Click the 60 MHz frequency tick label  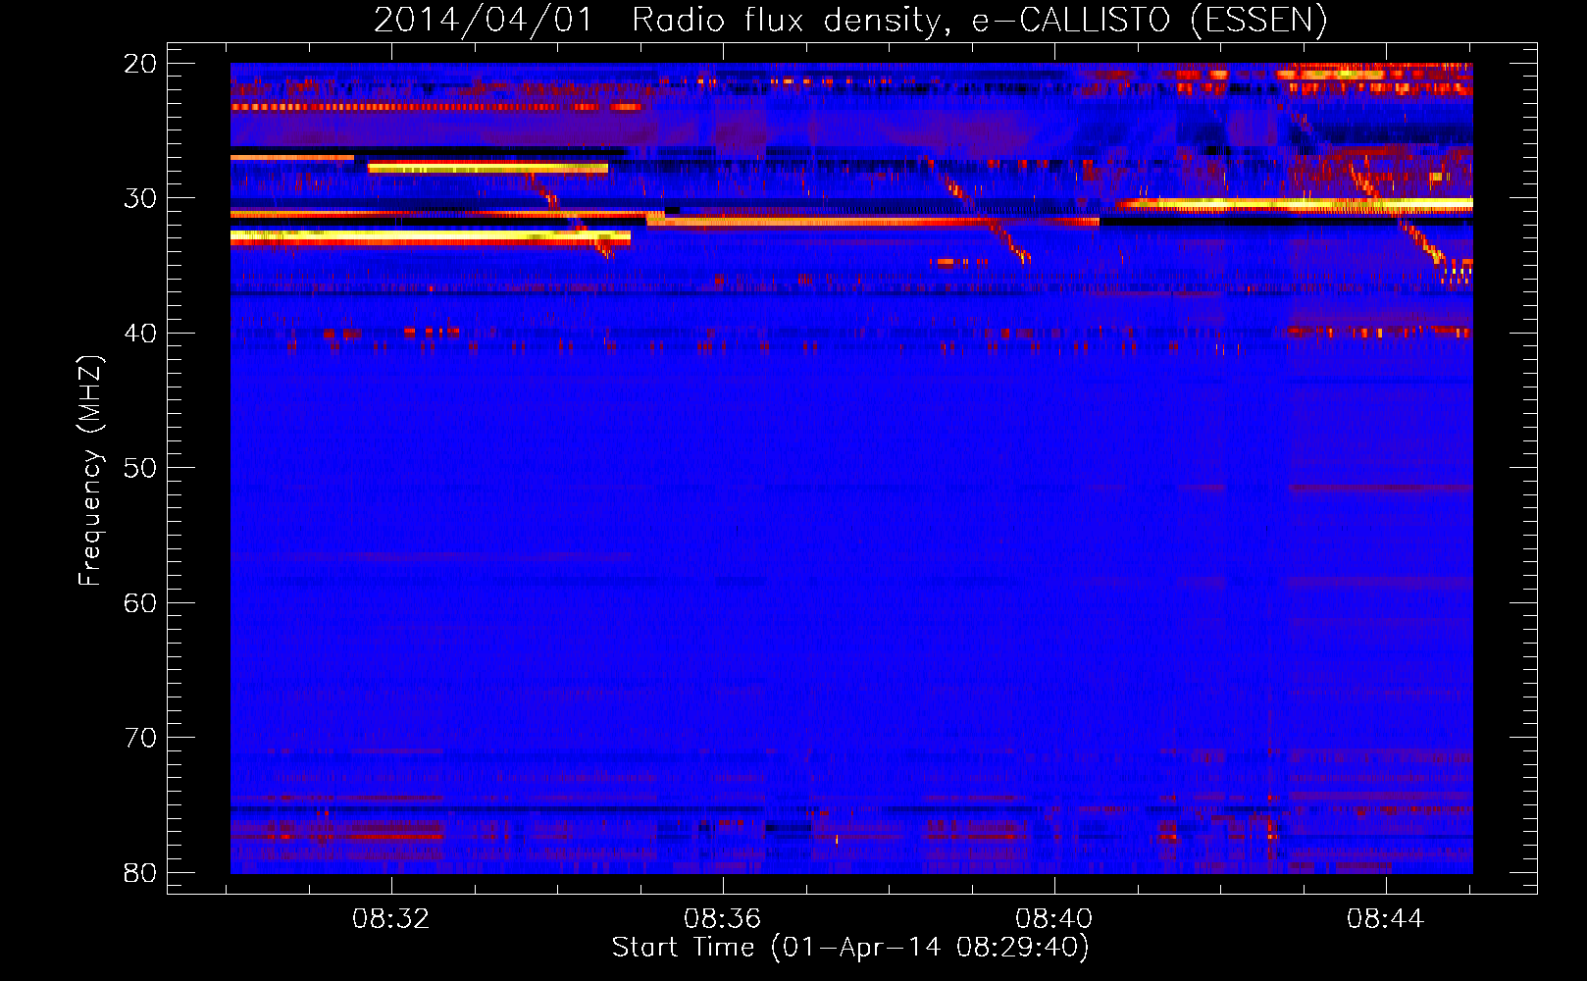(x=140, y=603)
